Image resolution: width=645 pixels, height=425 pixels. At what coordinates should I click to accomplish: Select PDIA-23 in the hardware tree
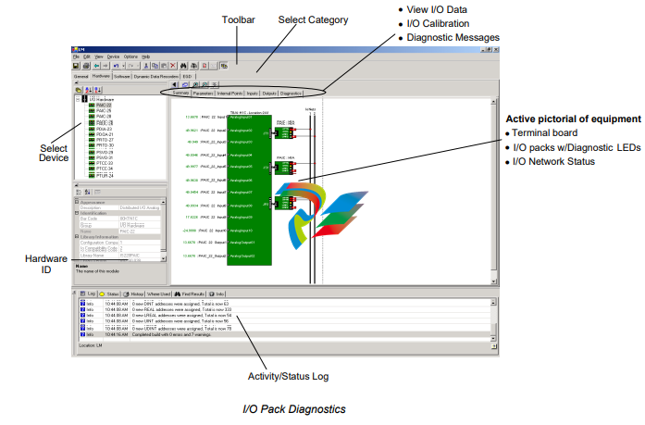click(104, 130)
